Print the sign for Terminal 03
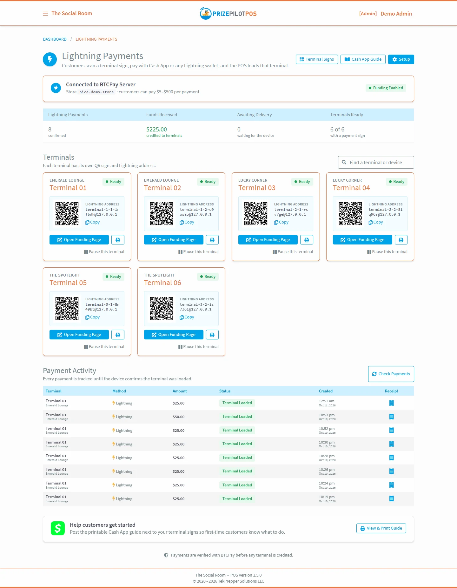The height and width of the screenshot is (588, 457). tap(307, 240)
